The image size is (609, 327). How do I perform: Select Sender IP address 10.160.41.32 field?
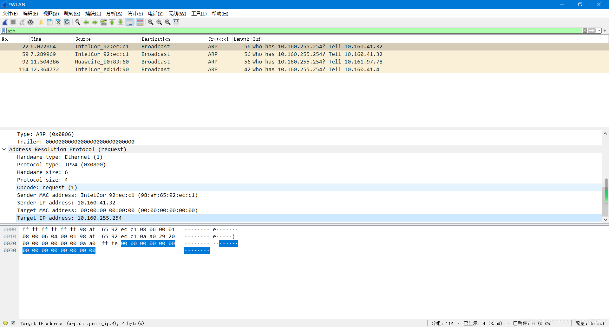(x=309, y=203)
